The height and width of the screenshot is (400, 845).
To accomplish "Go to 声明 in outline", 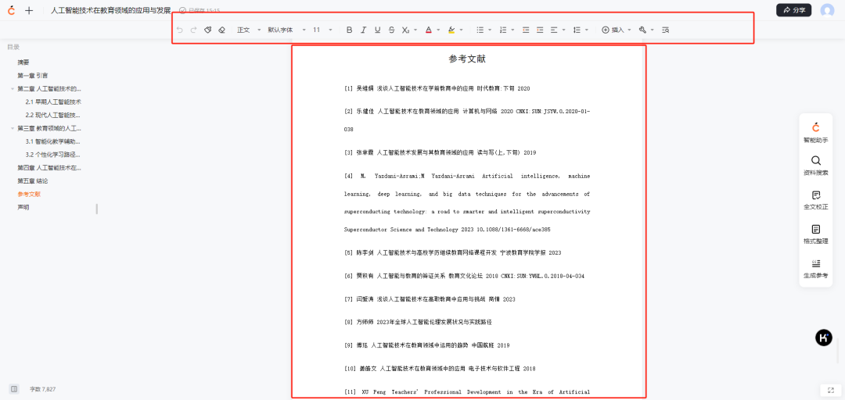I will coord(23,207).
